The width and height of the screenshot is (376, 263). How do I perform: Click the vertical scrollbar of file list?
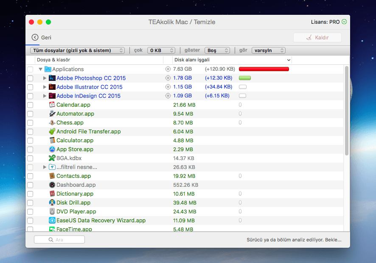(x=346, y=111)
